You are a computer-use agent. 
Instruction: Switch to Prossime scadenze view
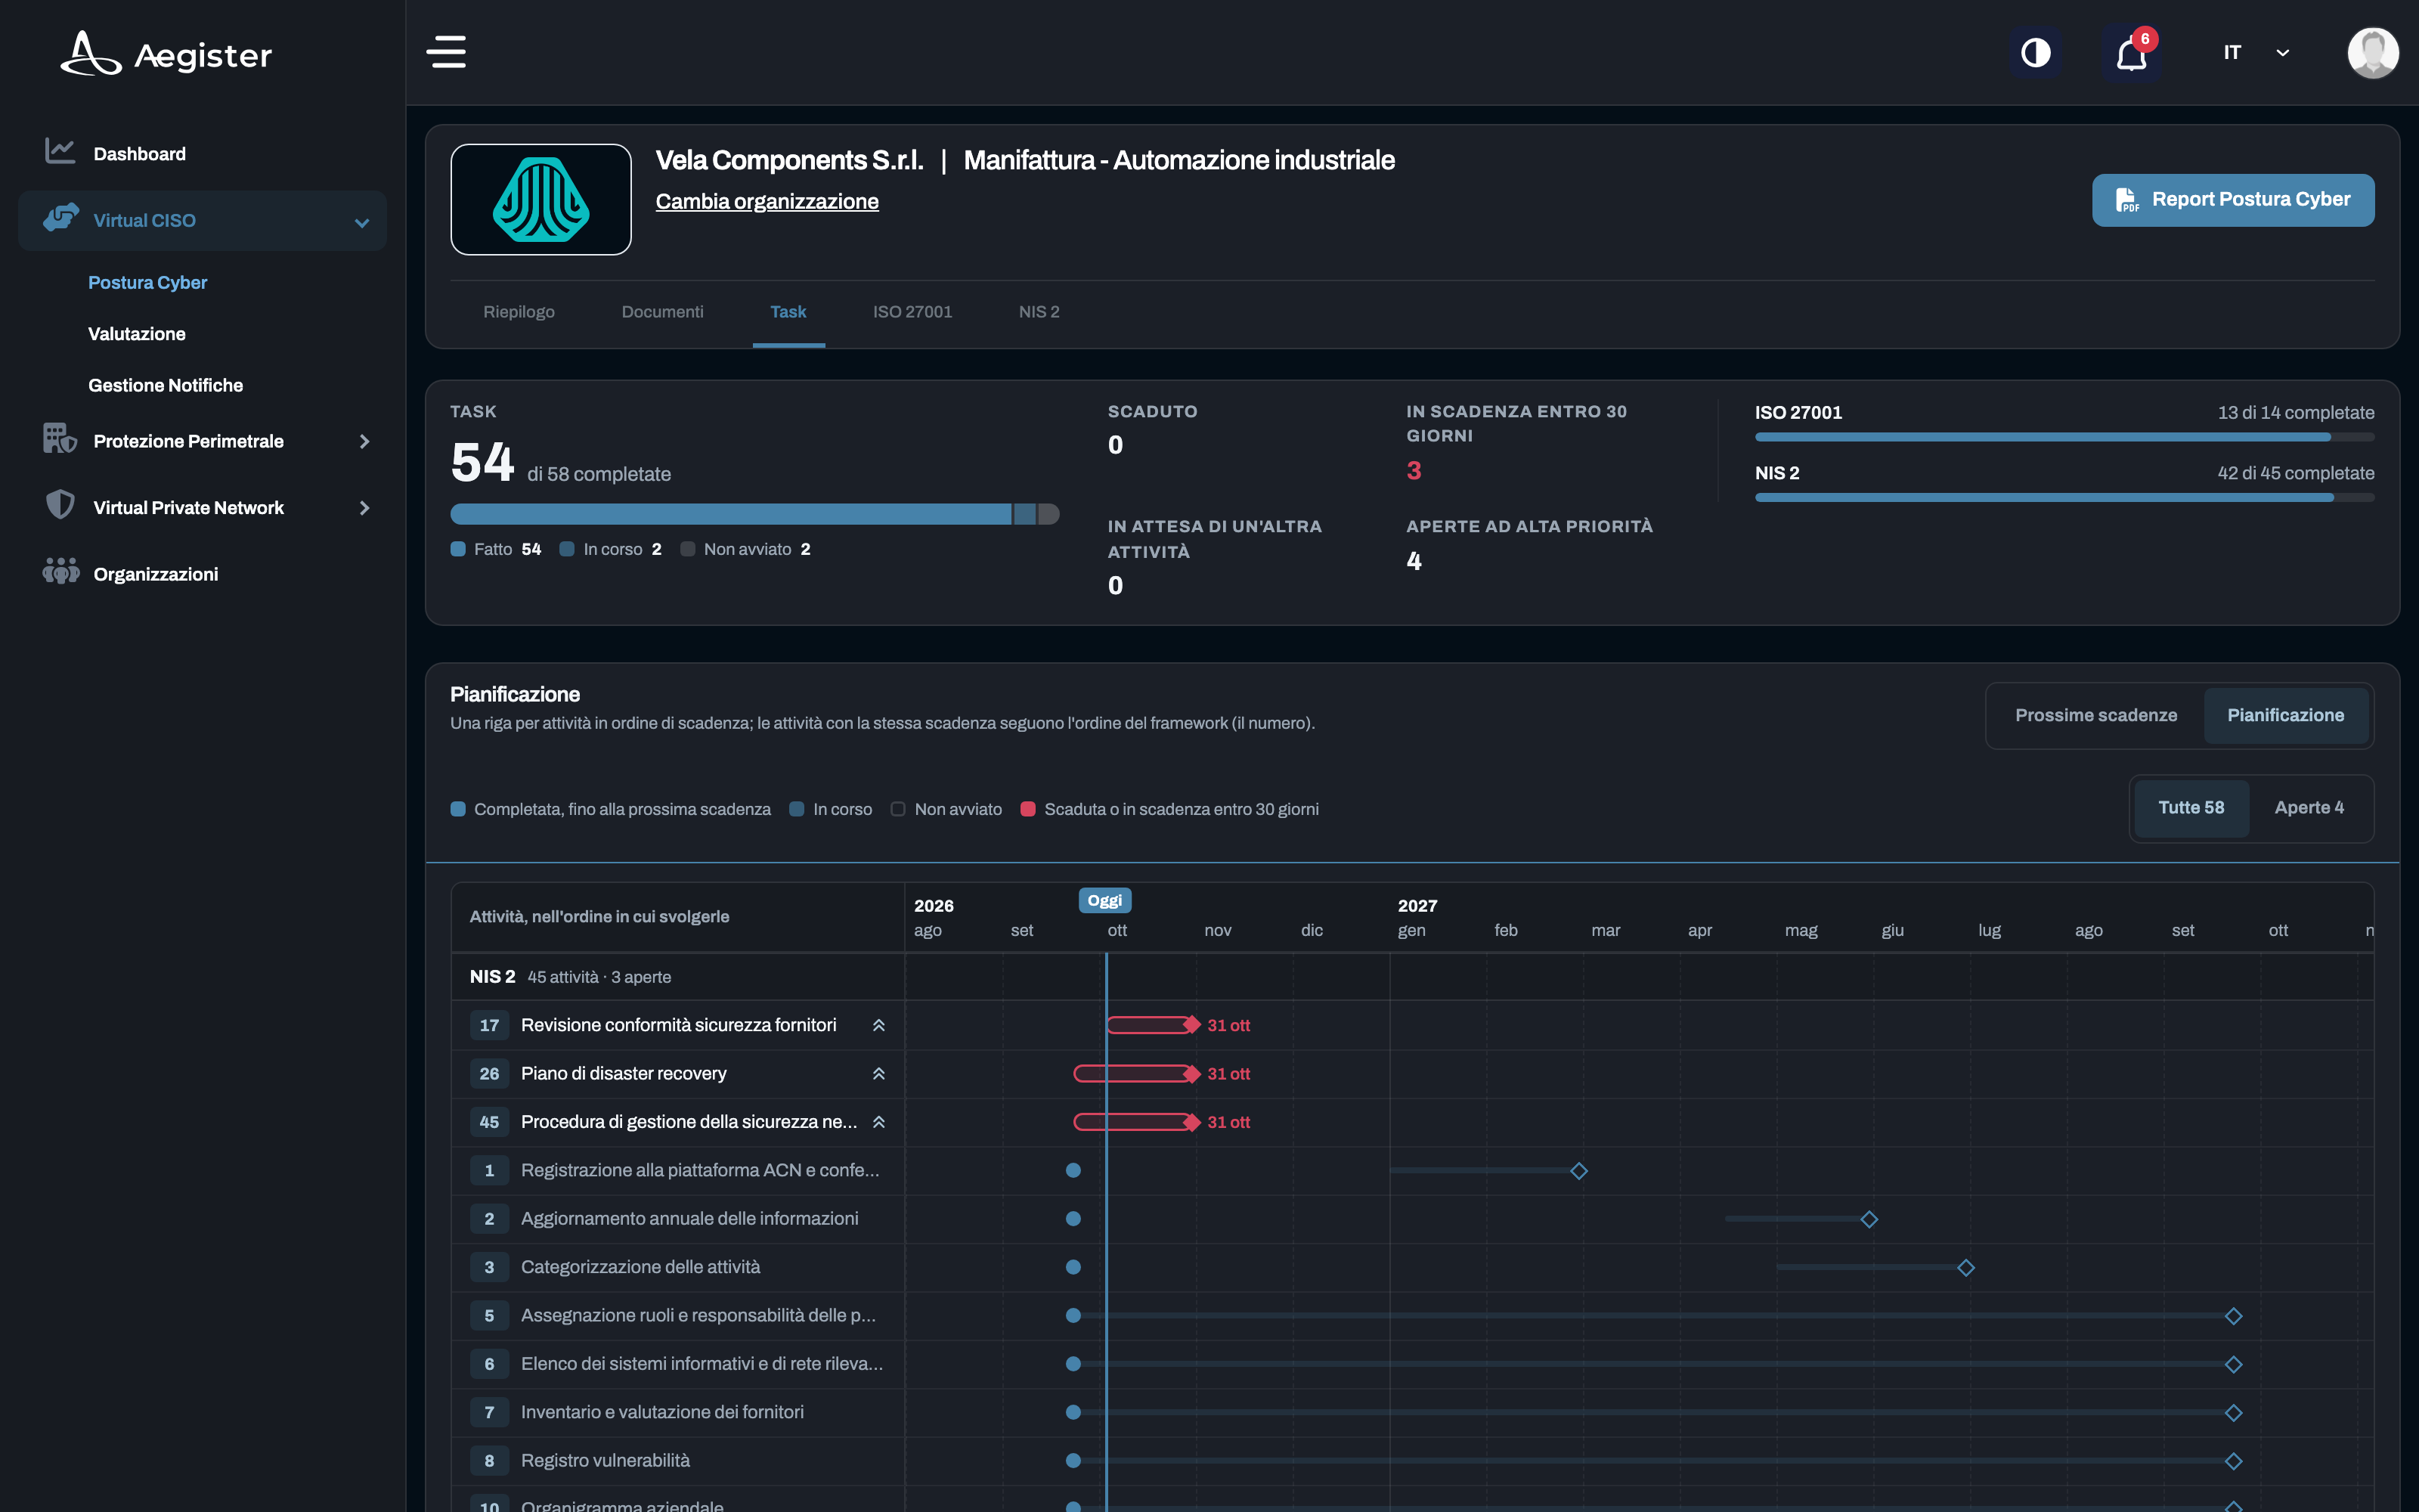click(2095, 715)
